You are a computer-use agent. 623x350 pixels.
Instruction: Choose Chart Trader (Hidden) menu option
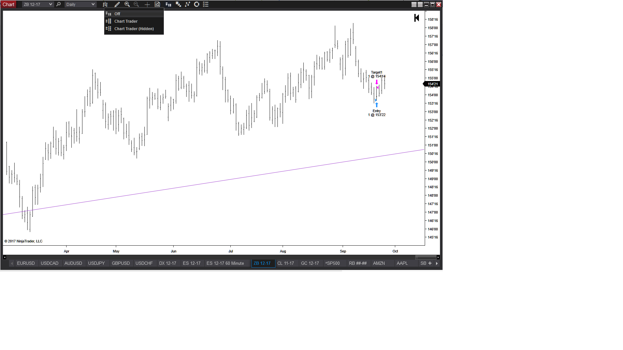click(x=134, y=29)
